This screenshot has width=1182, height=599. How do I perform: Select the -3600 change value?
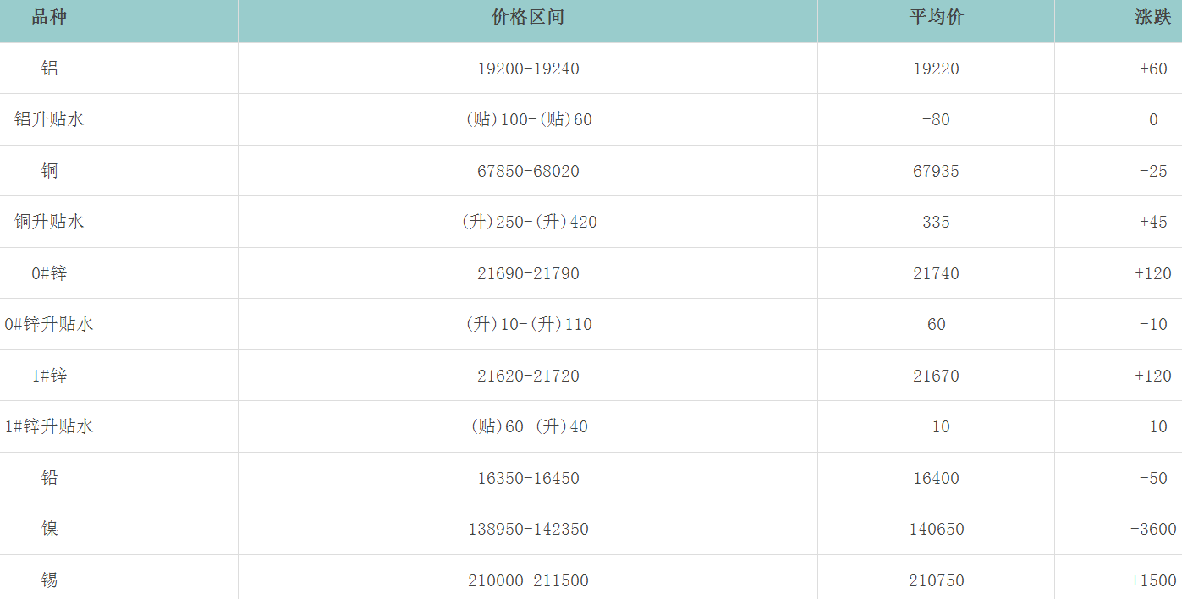pyautogui.click(x=1152, y=529)
